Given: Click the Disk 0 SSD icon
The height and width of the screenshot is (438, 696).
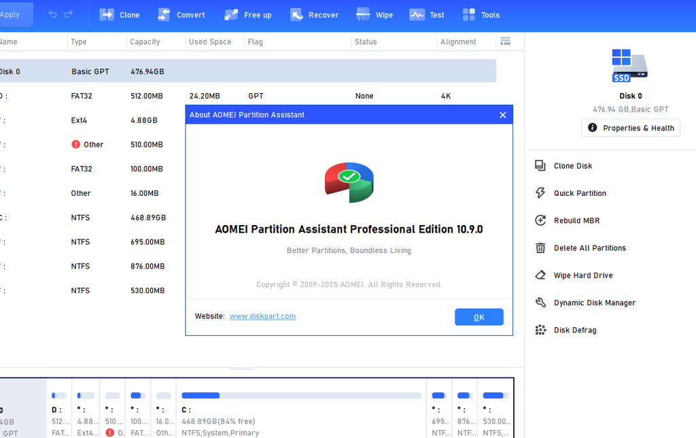Looking at the screenshot, I should point(629,65).
